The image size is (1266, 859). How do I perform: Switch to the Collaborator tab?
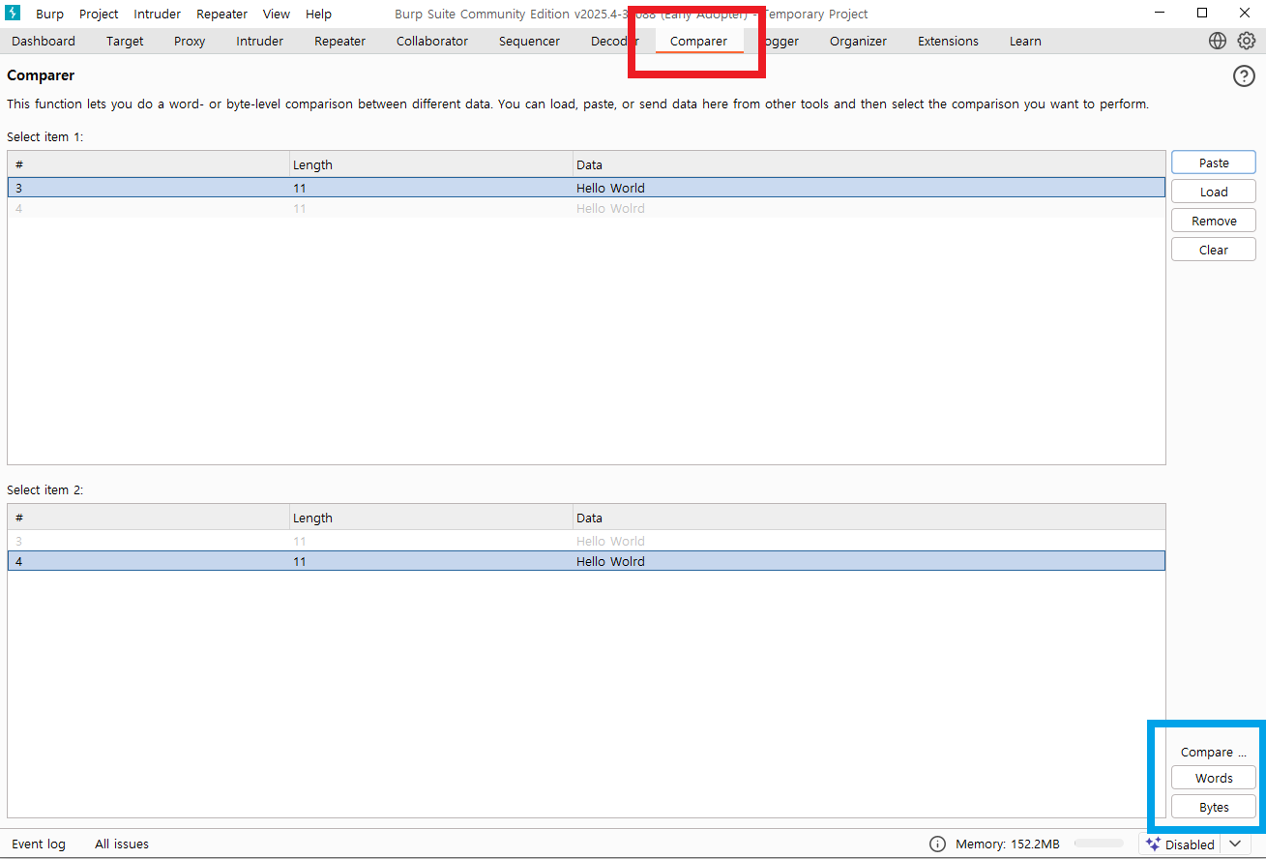[x=432, y=41]
